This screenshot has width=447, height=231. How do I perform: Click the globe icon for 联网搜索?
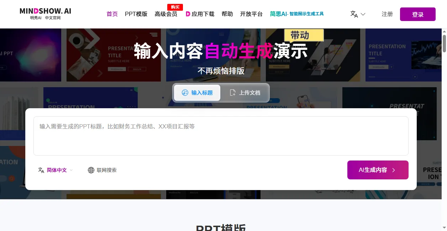[x=91, y=170]
